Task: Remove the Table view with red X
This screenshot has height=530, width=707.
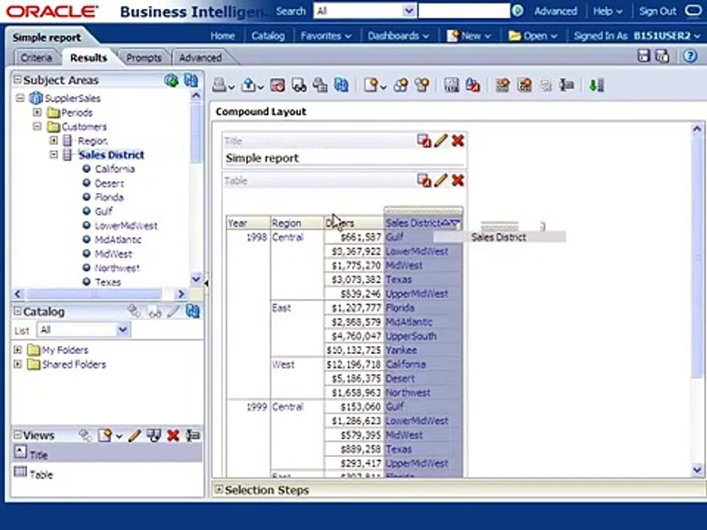Action: 457,180
